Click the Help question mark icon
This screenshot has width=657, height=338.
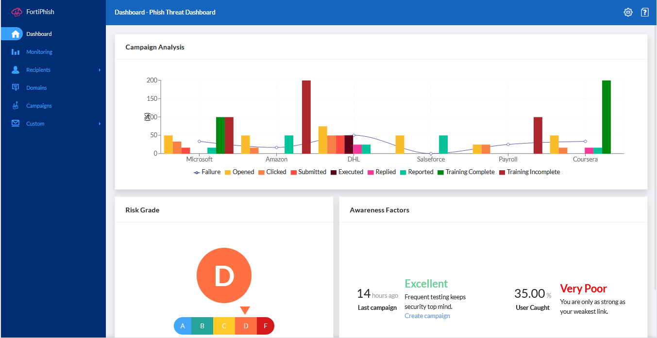pyautogui.click(x=644, y=12)
